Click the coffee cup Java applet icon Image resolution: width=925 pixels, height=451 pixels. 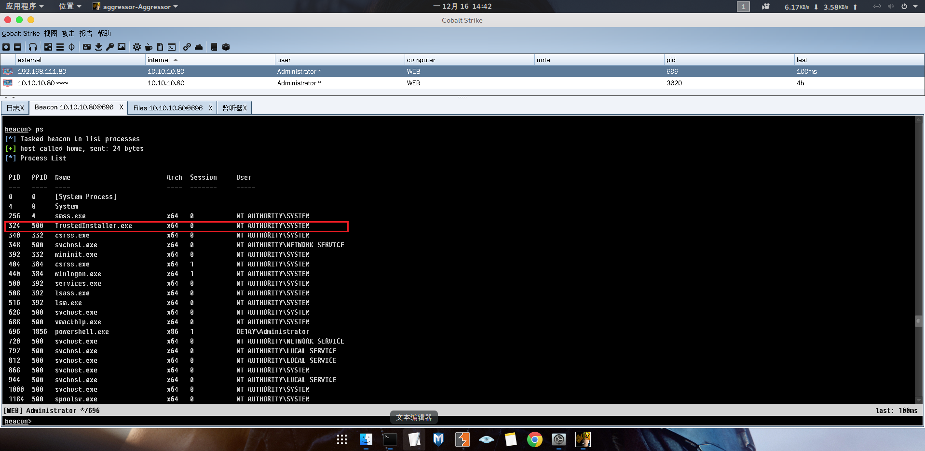149,47
